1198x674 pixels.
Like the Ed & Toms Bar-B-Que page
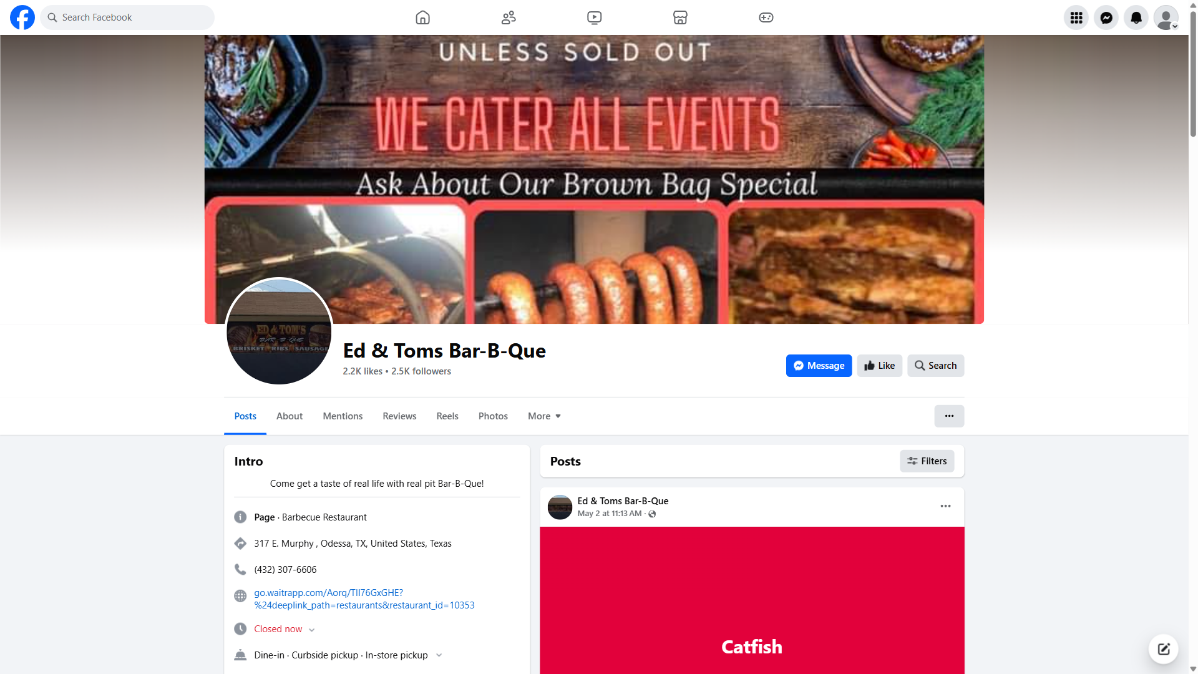pyautogui.click(x=880, y=366)
